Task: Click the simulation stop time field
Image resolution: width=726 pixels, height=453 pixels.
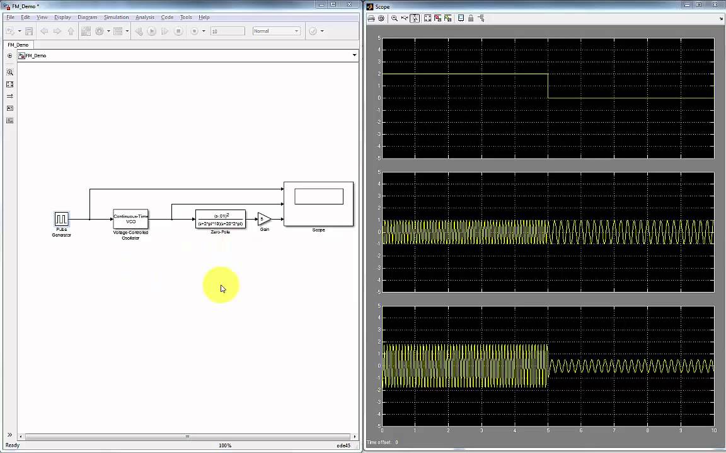Action: coord(228,31)
